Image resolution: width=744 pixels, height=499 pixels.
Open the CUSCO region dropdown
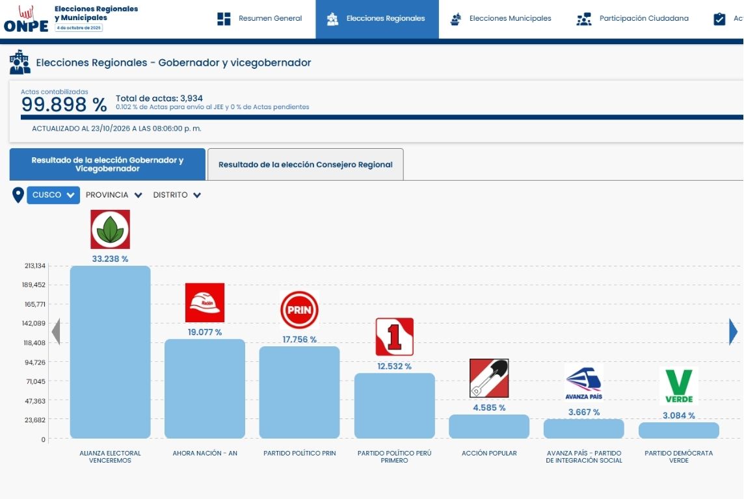(x=53, y=195)
